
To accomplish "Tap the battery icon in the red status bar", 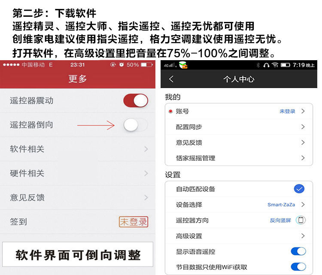I will [x=147, y=65].
